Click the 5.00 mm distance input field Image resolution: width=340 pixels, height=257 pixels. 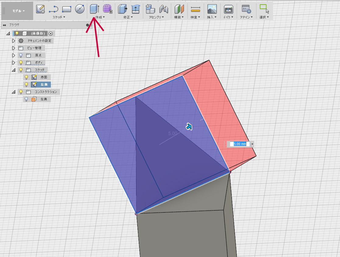click(240, 144)
